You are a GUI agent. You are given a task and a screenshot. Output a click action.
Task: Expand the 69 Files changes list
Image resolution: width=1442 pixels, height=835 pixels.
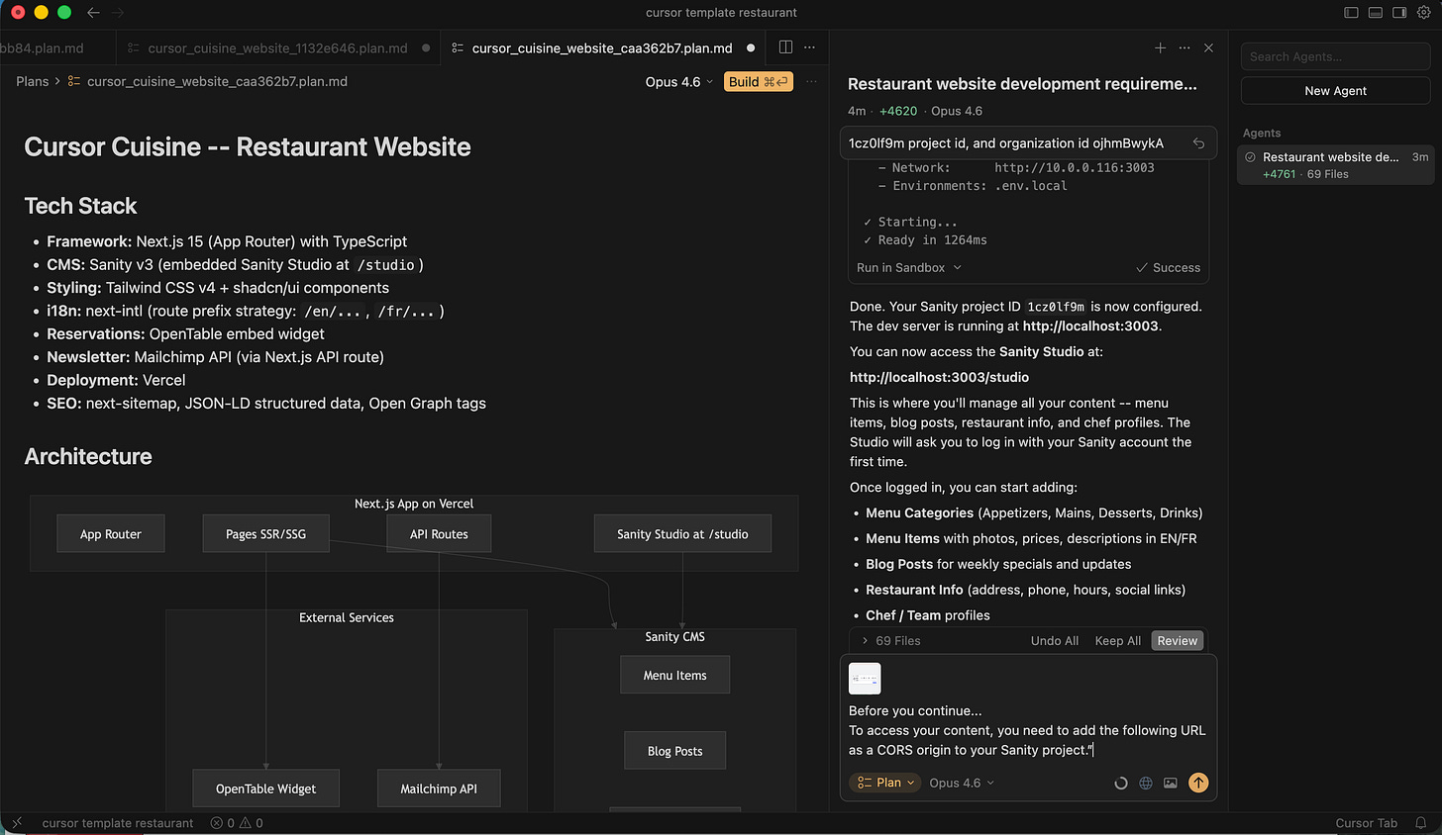point(891,641)
